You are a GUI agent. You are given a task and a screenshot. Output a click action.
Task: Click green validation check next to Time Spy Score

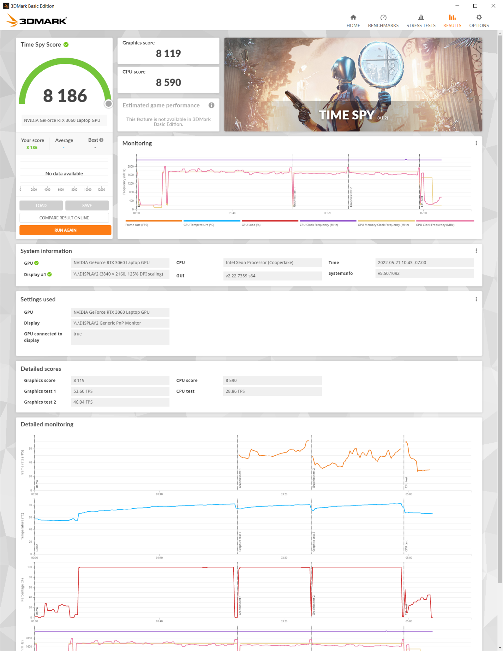[66, 45]
